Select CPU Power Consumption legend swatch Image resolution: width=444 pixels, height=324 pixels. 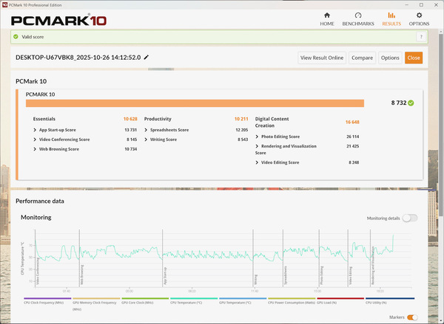pyautogui.click(x=292, y=298)
